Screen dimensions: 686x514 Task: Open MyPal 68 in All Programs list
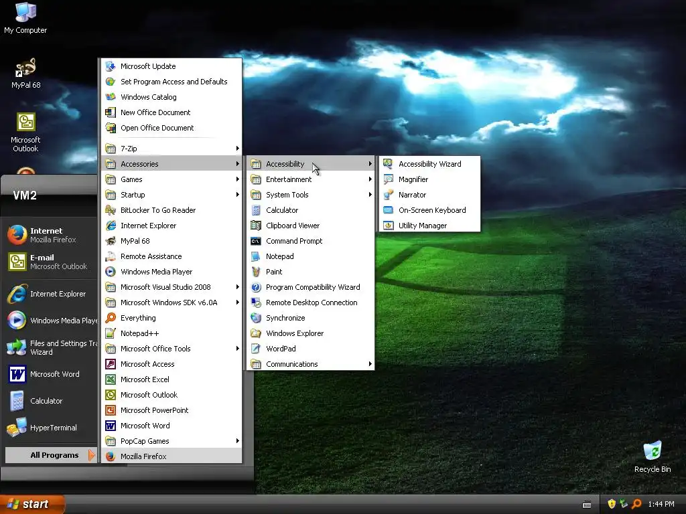click(171, 241)
